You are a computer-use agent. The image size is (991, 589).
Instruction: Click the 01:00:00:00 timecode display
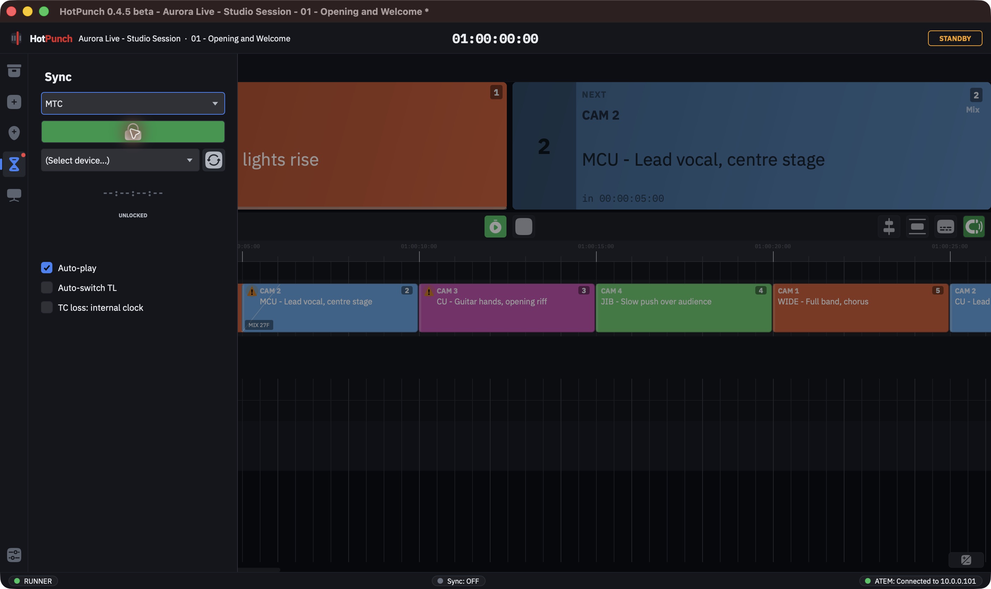[495, 39]
